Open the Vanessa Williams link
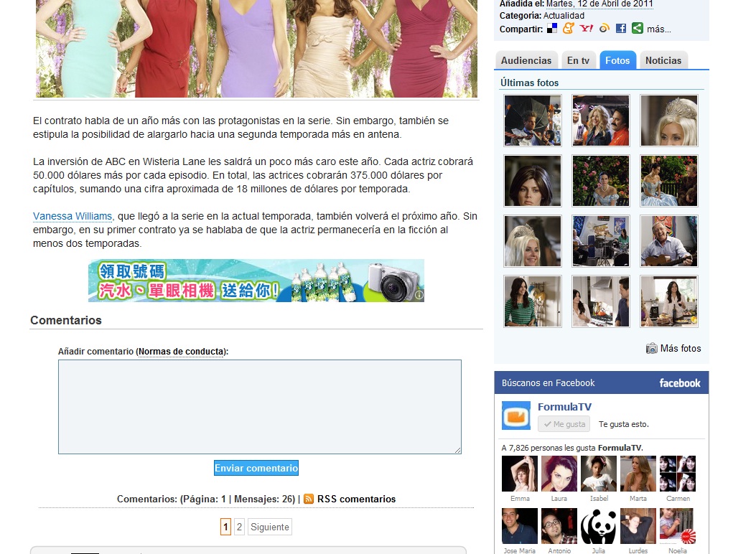Image resolution: width=756 pixels, height=554 pixels. tap(73, 216)
